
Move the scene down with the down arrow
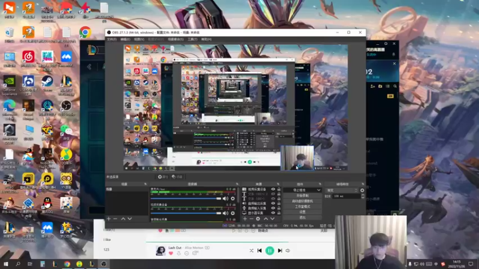click(x=129, y=219)
